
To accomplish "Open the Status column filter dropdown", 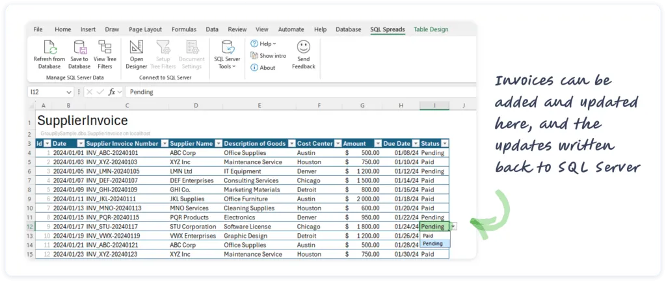I will [445, 143].
